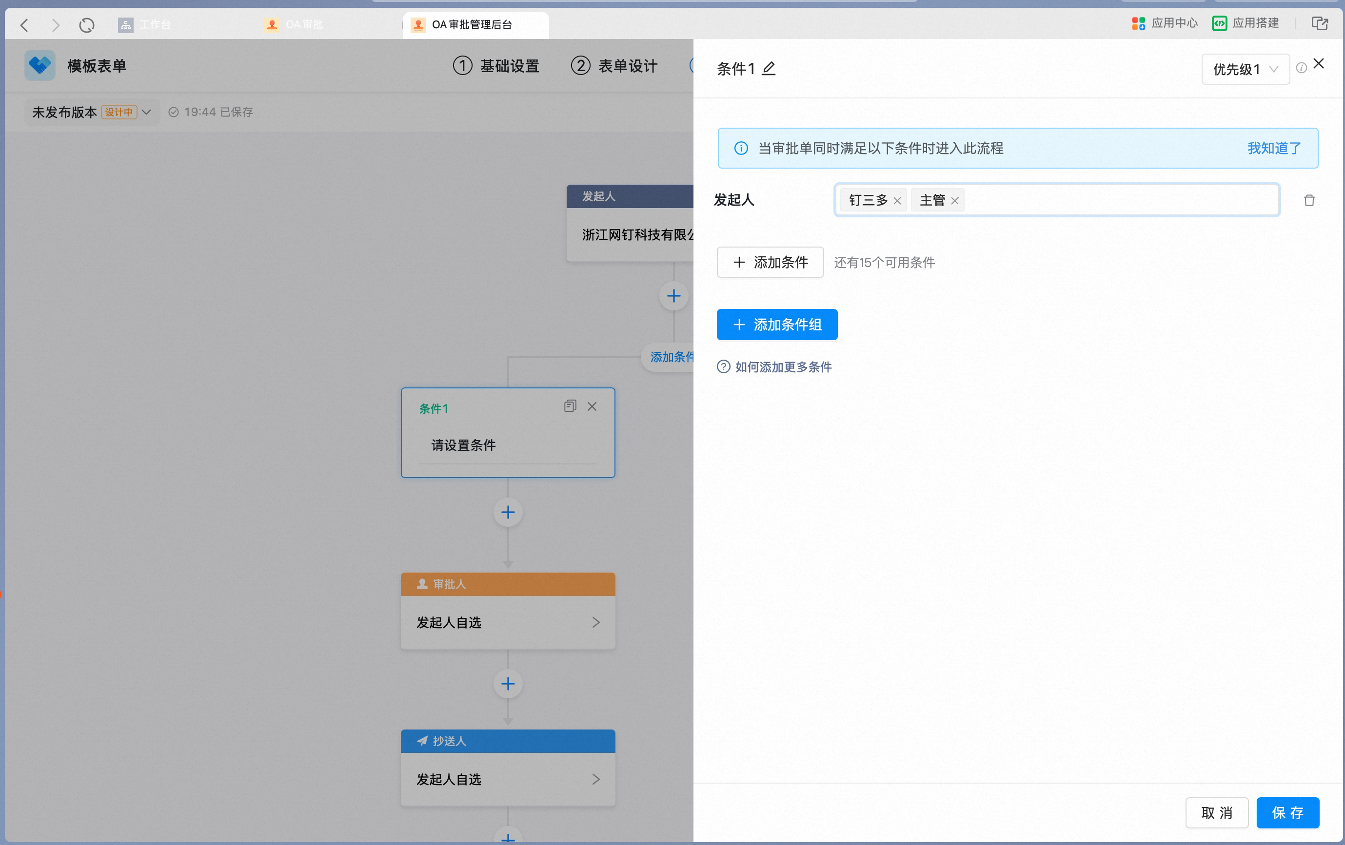Copy the 条件1 node with copy icon

(x=570, y=406)
